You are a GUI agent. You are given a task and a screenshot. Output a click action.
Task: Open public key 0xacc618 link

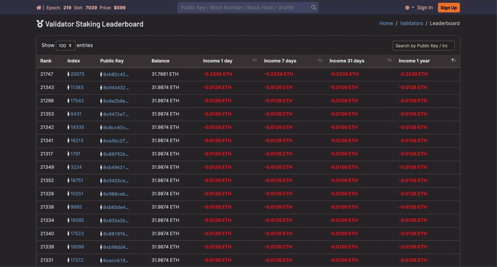pos(116,261)
